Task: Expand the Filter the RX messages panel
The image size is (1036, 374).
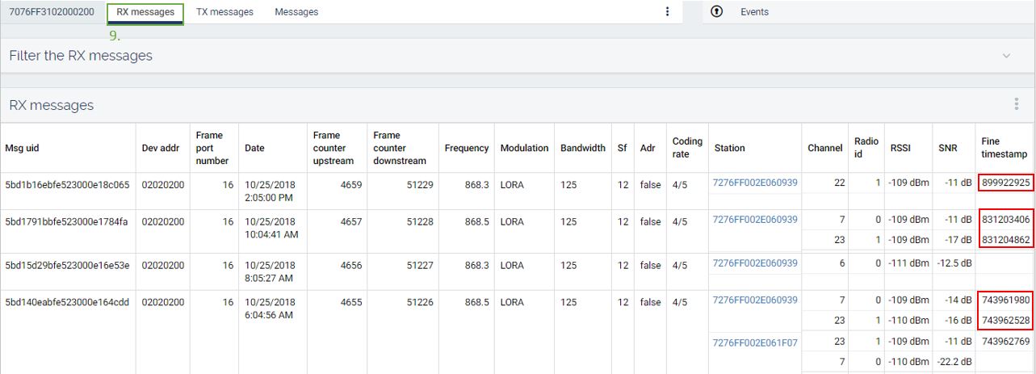Action: [1006, 56]
